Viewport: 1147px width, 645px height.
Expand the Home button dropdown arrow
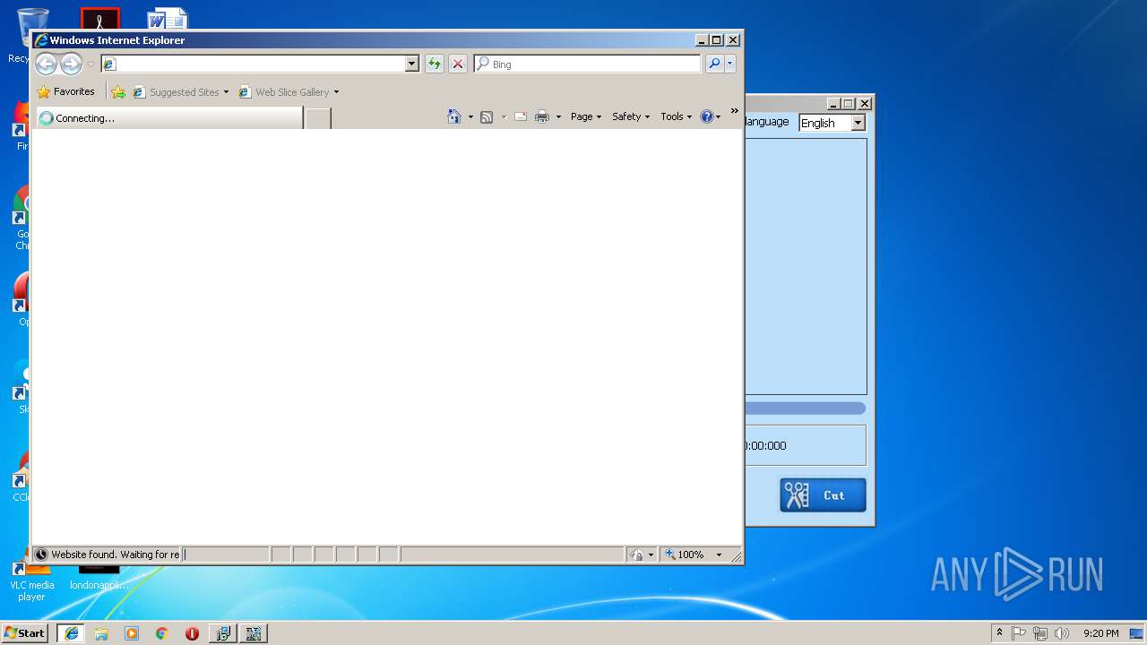(x=470, y=116)
